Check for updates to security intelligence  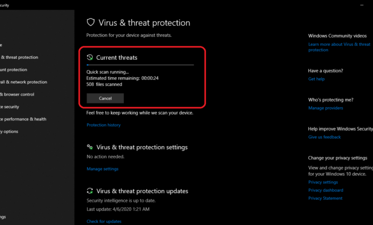[104, 221]
